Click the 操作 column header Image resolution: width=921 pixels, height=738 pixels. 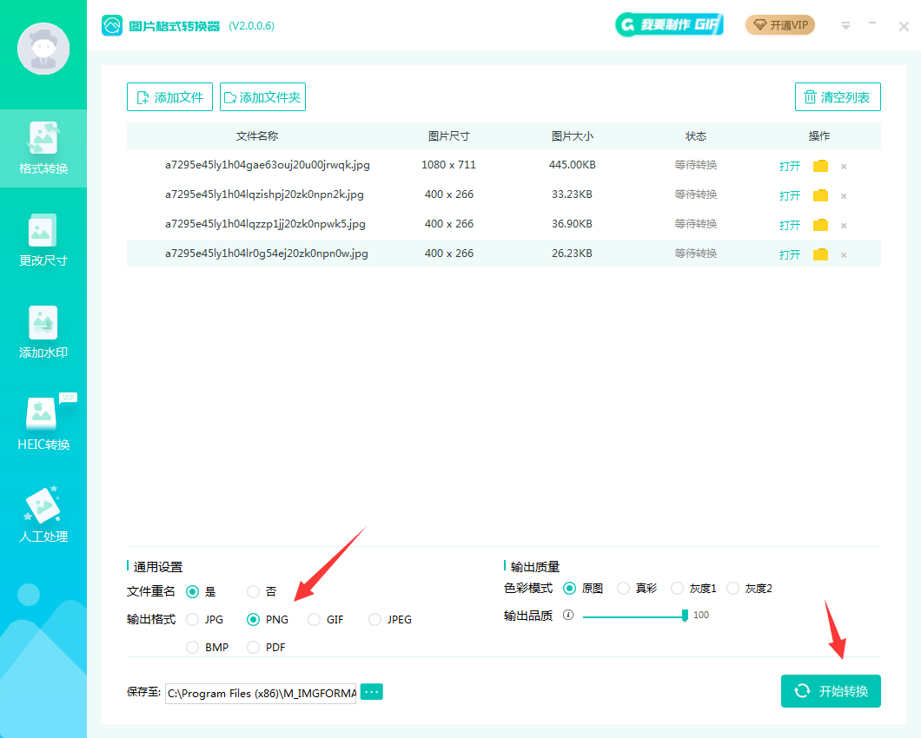point(819,136)
